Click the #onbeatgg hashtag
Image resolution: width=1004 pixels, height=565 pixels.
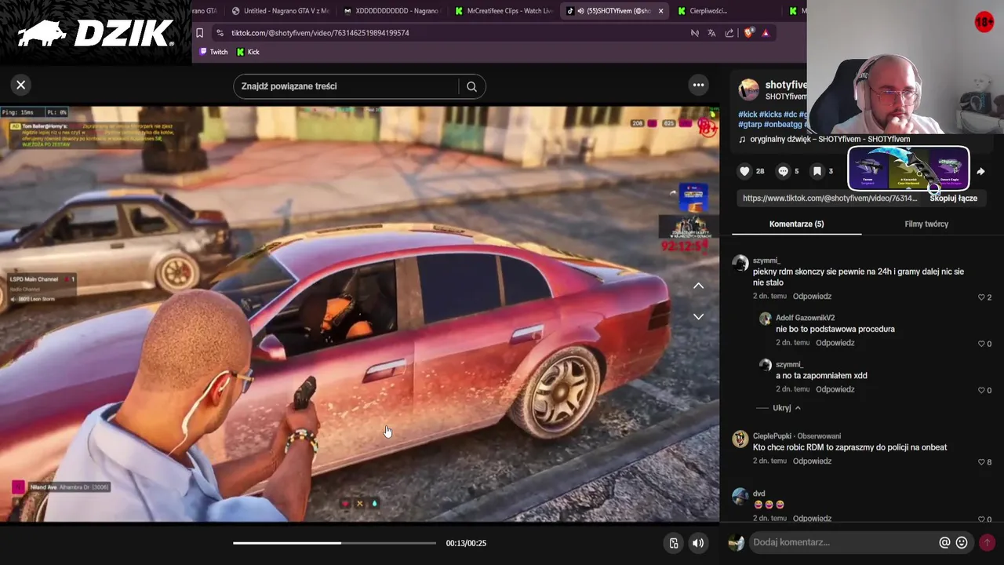[x=783, y=125]
